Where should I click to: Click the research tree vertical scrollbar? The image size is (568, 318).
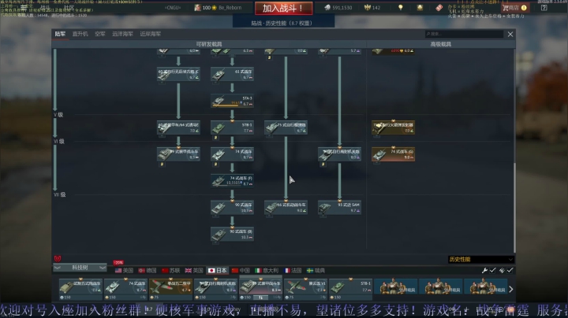pos(514,208)
